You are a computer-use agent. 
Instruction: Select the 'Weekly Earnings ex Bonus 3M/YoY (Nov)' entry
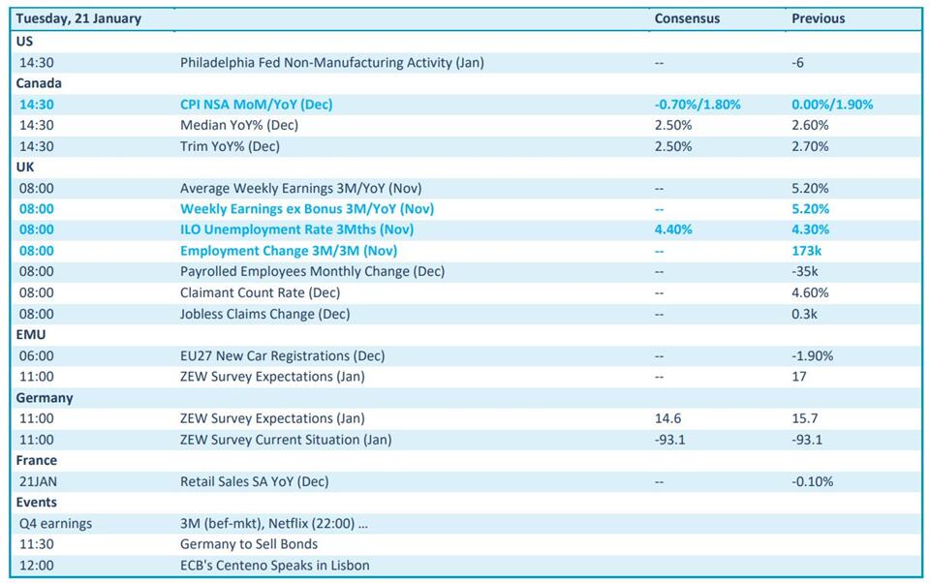[x=307, y=209]
